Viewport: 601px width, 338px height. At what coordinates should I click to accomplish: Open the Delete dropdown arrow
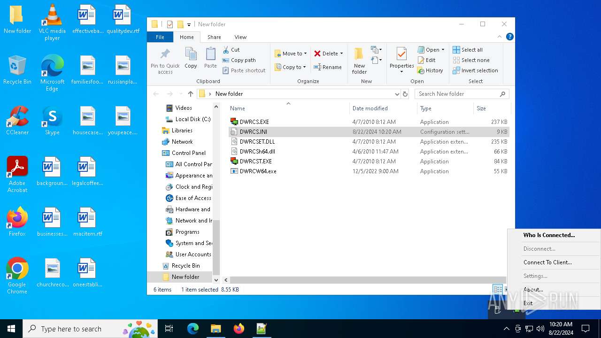point(341,54)
